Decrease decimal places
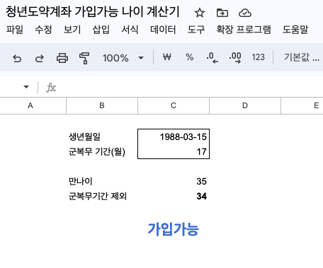The height and width of the screenshot is (268, 323). tap(212, 58)
